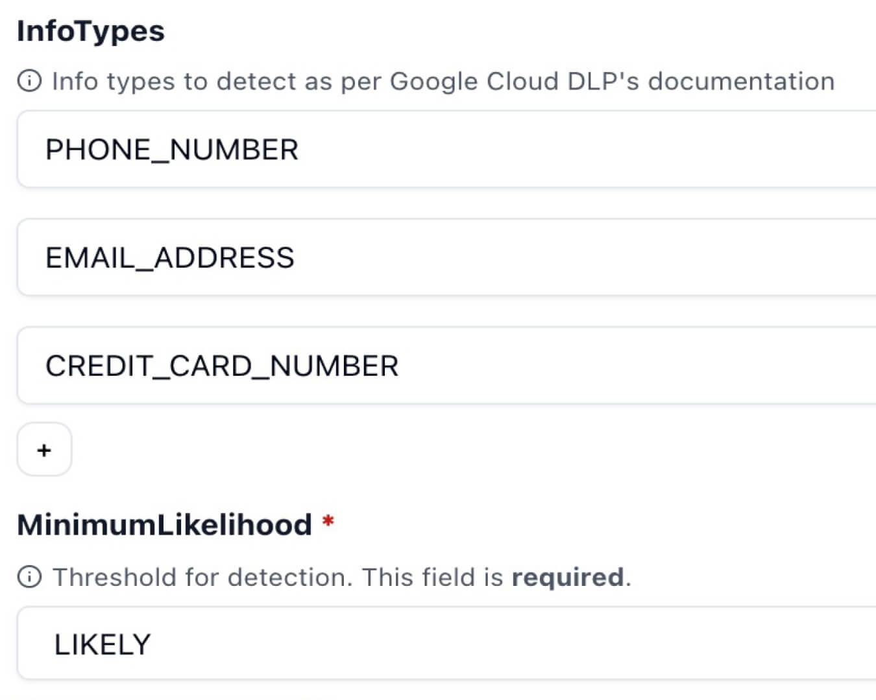Focus the PHONE_NUMBER input field
The height and width of the screenshot is (700, 876).
coord(454,150)
